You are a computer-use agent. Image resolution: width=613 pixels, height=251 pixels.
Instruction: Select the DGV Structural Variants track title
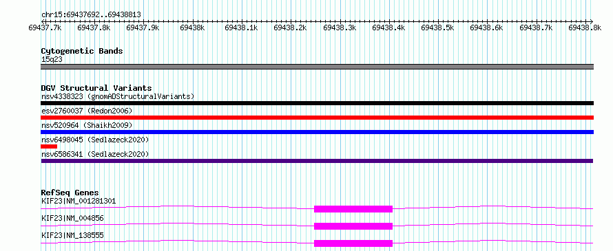pos(96,88)
